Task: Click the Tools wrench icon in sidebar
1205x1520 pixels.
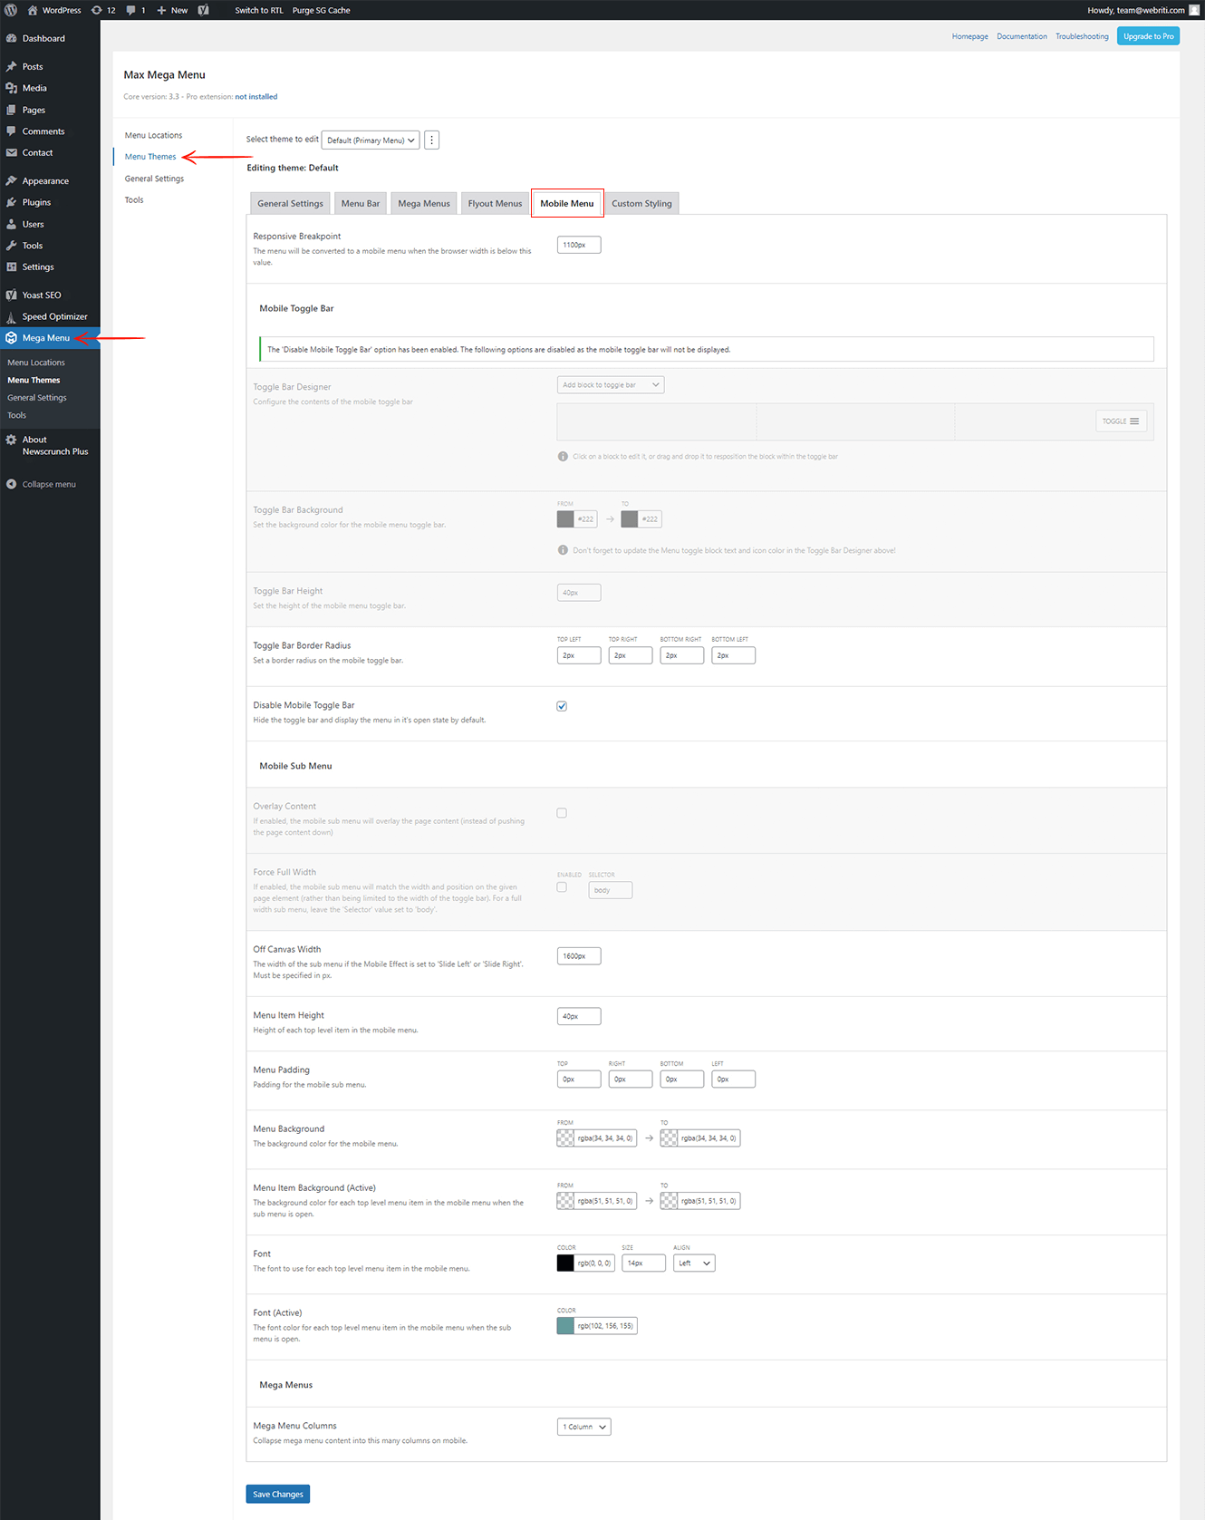Action: [x=12, y=246]
